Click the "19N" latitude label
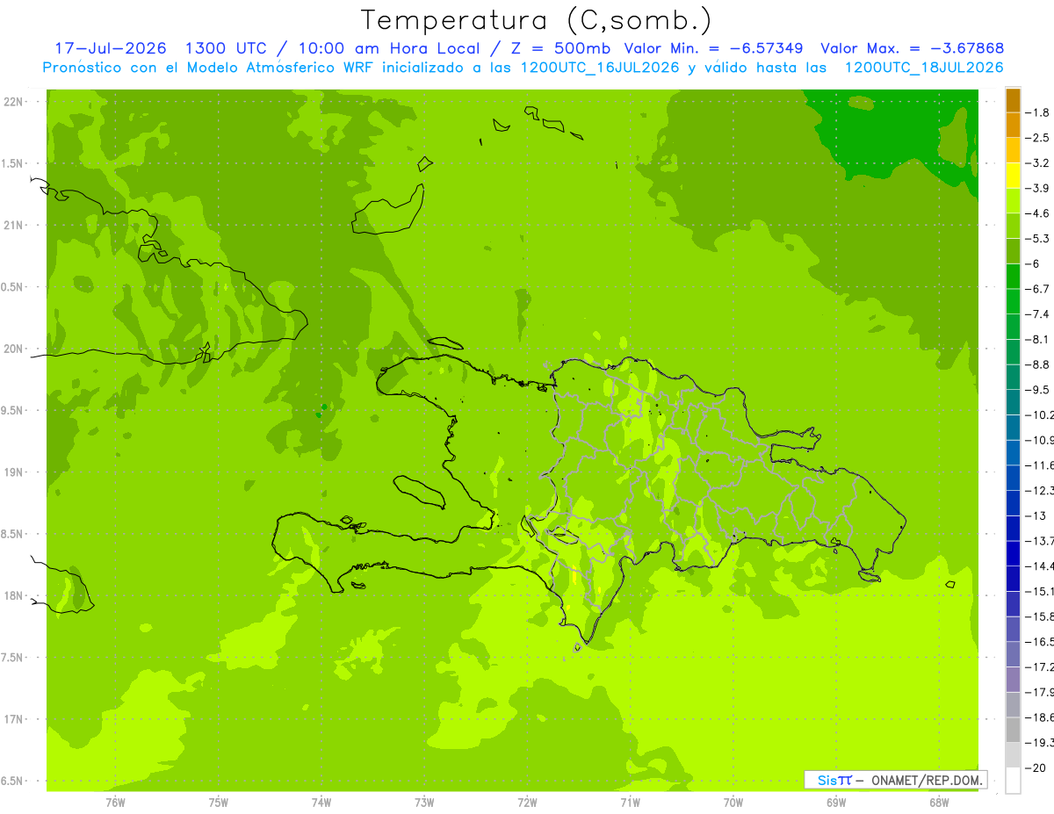Image resolution: width=1054 pixels, height=814 pixels. click(14, 472)
